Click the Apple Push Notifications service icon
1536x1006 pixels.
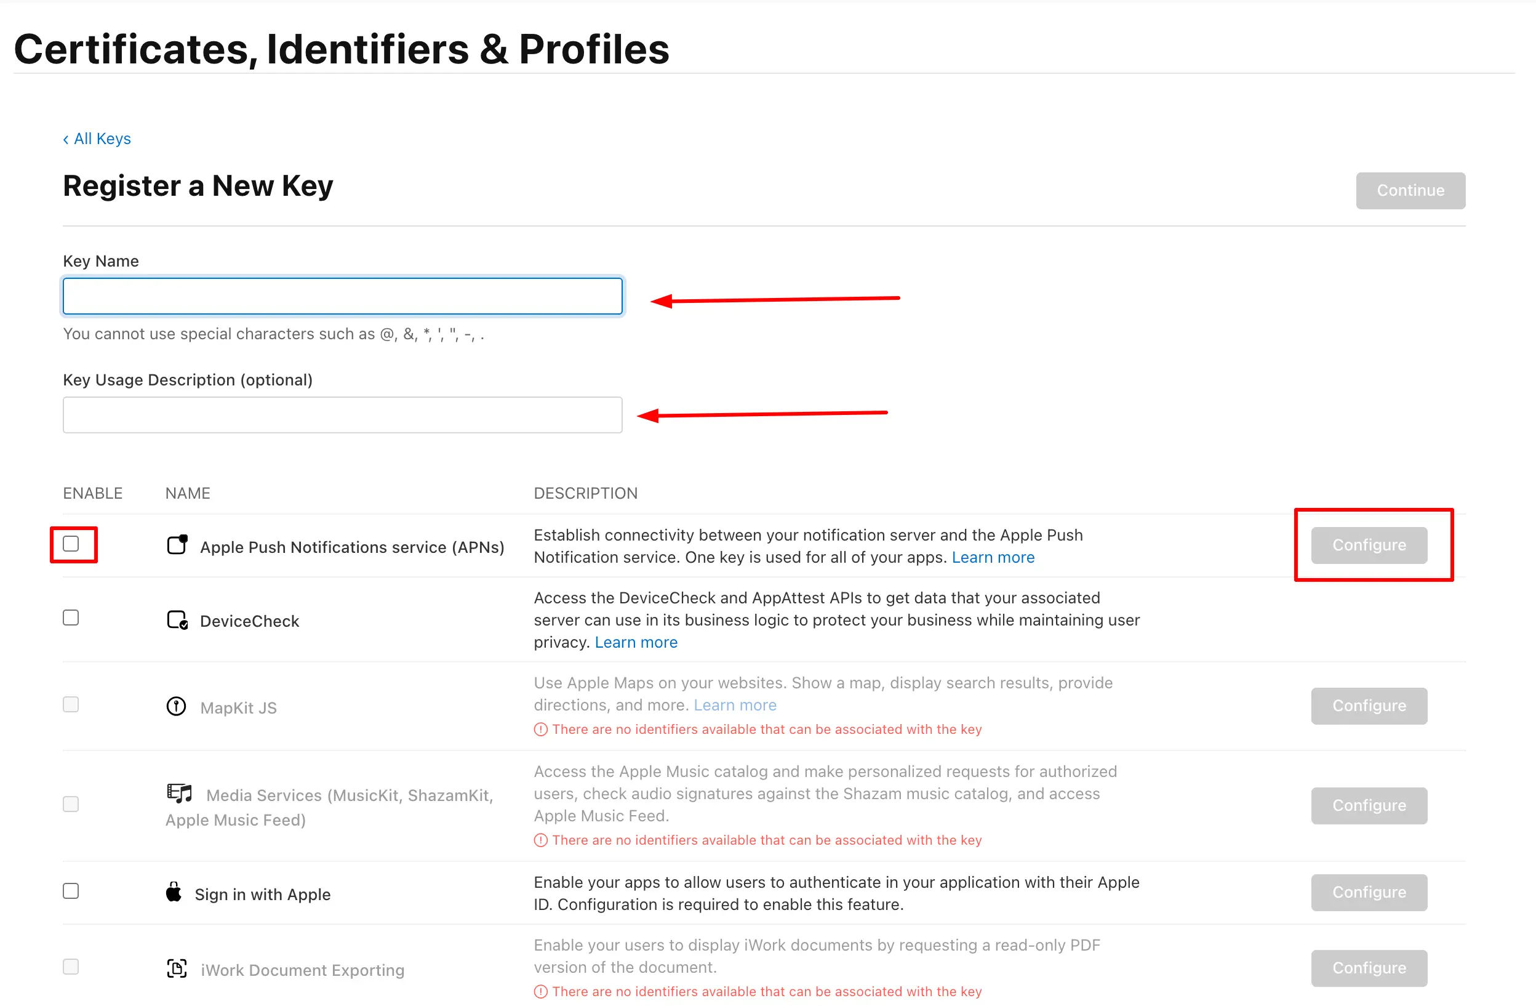[x=176, y=545]
